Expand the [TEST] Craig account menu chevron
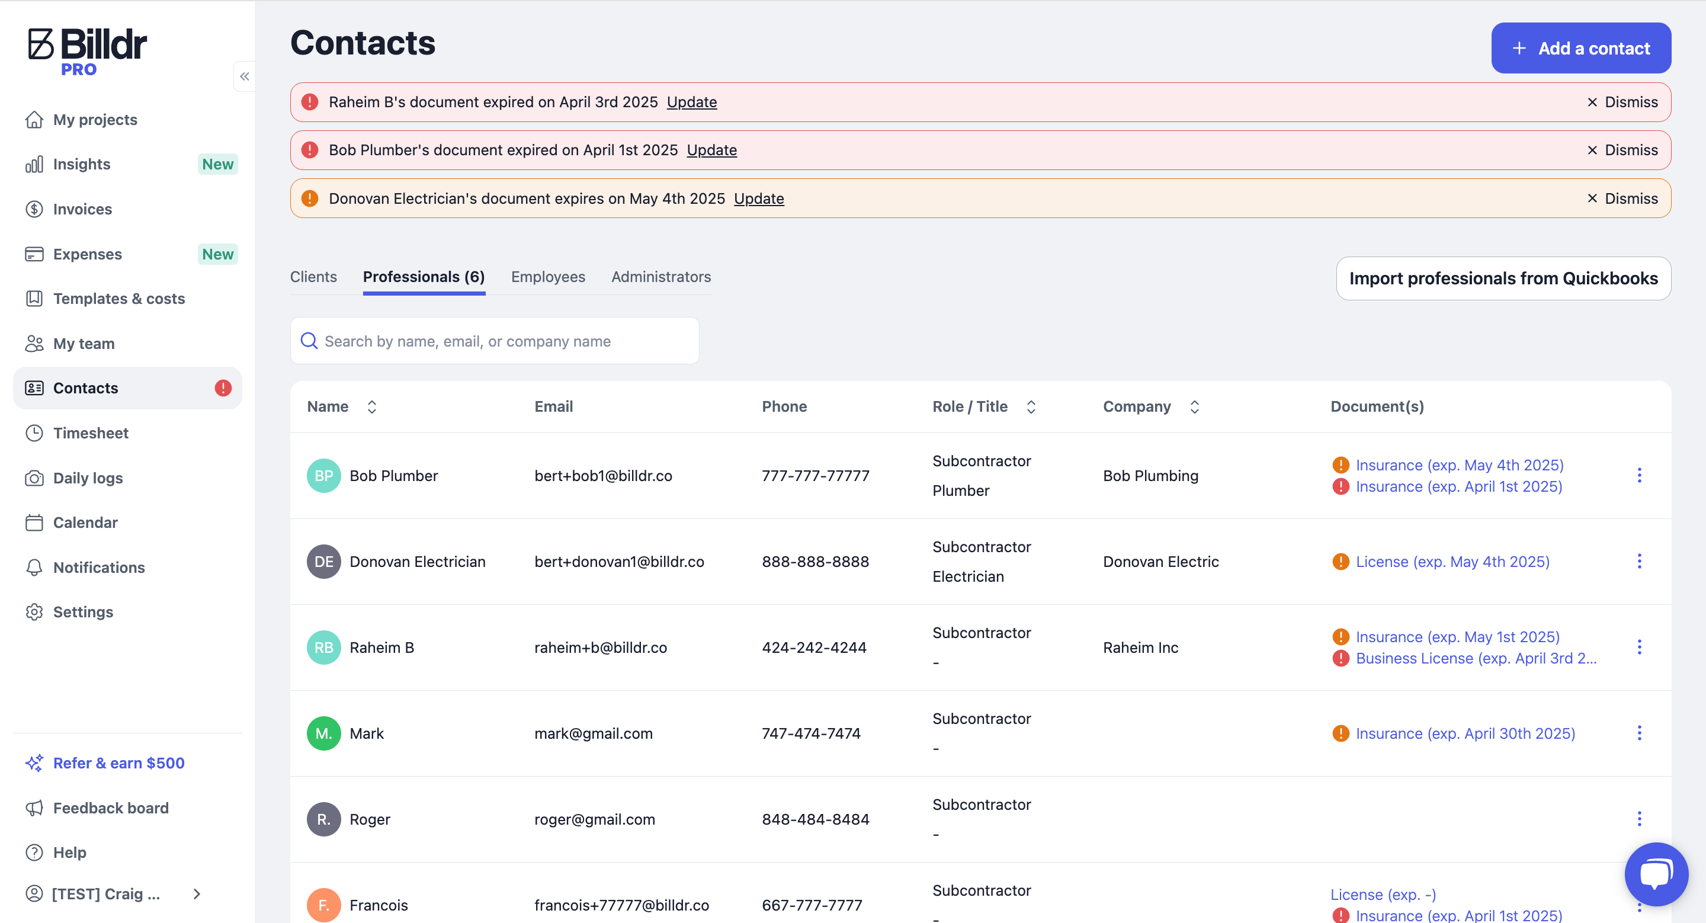1706x923 pixels. point(197,894)
